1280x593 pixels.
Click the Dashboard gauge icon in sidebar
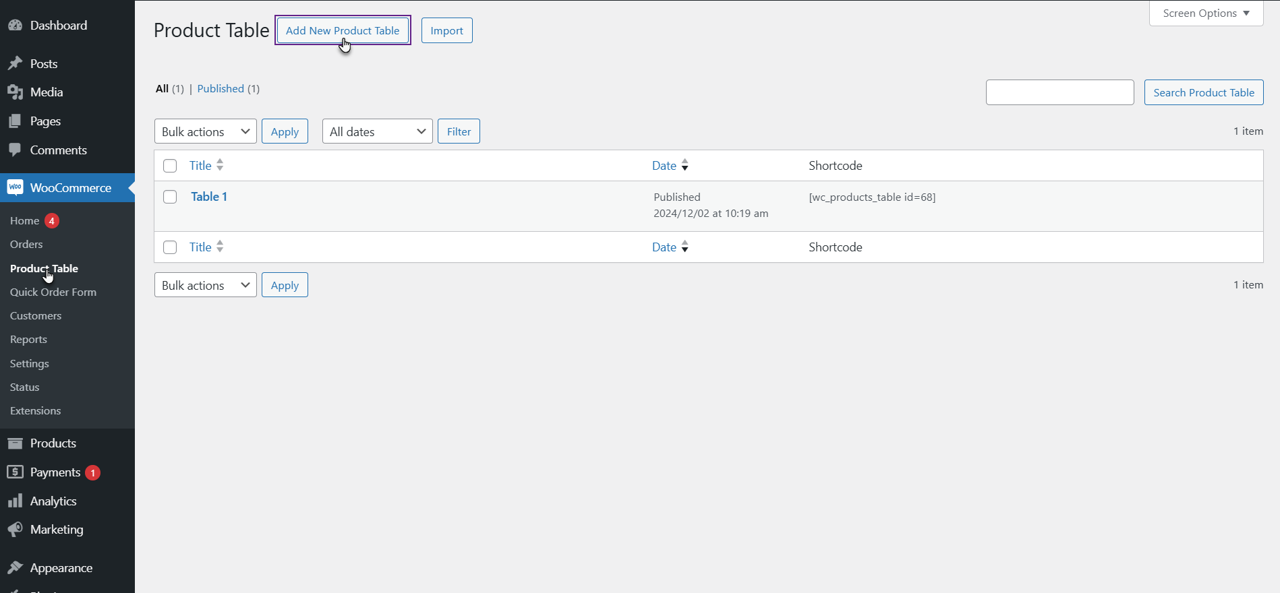point(15,26)
